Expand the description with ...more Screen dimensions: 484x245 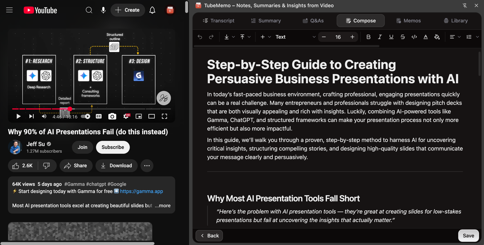click(x=163, y=206)
